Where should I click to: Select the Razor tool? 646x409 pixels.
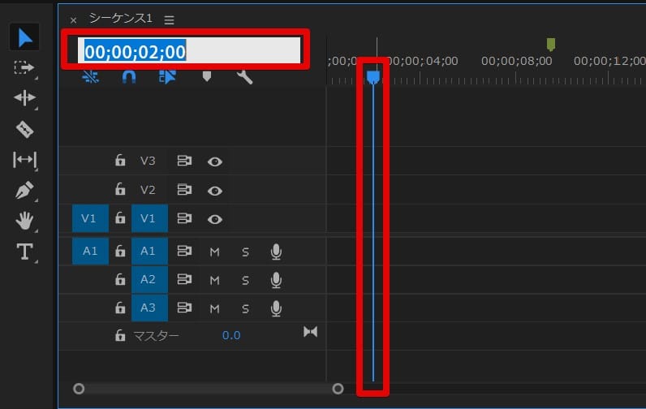click(x=24, y=129)
